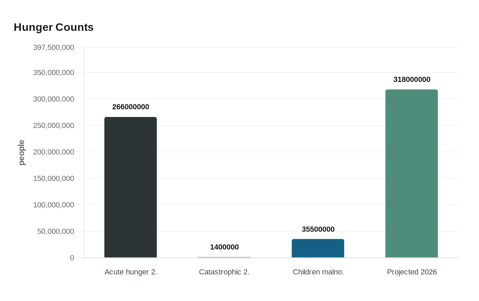
Task: Click the green Projected 2026 bar
Action: (x=412, y=173)
